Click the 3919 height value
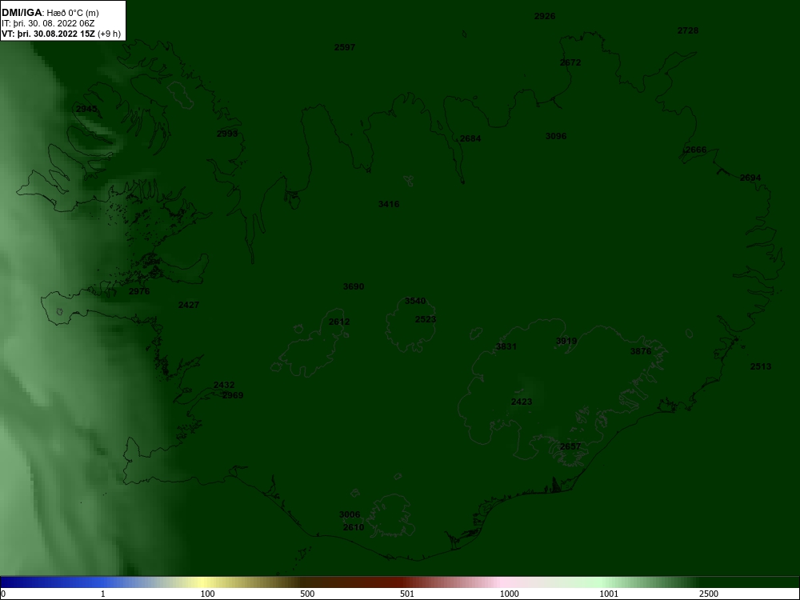The image size is (800, 600). tap(566, 342)
